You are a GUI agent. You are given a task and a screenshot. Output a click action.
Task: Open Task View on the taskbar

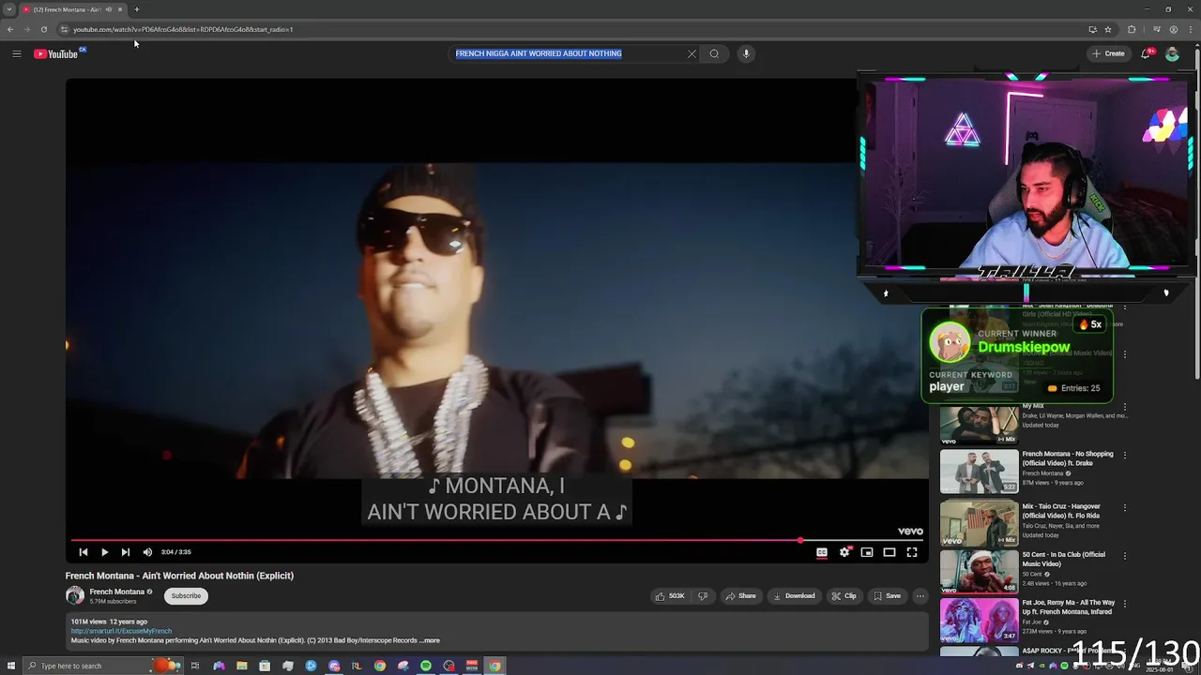pyautogui.click(x=195, y=666)
